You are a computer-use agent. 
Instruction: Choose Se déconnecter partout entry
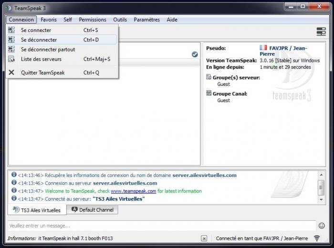pyautogui.click(x=62, y=50)
